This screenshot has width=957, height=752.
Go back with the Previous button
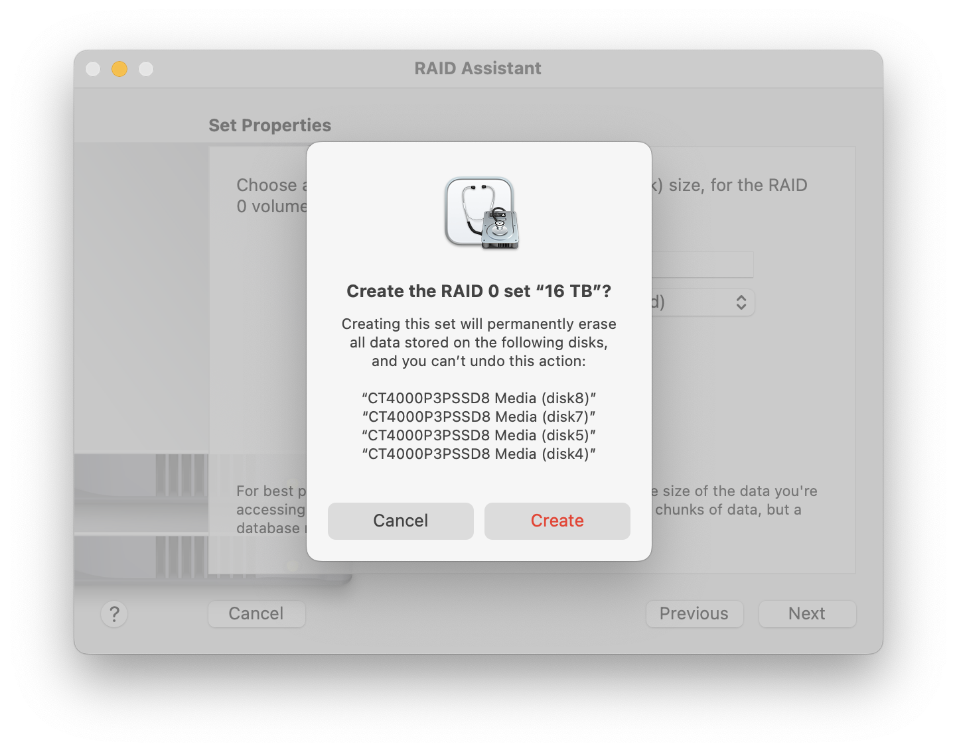(694, 614)
